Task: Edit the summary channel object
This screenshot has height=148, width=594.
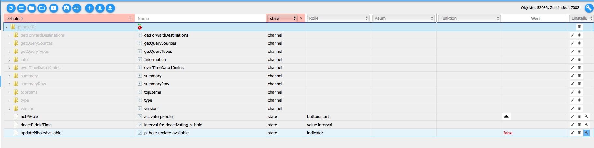Action: (x=573, y=76)
